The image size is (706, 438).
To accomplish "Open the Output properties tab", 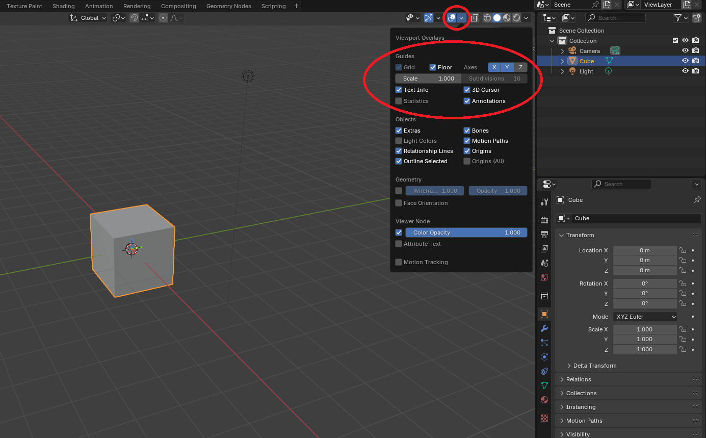I will point(544,235).
